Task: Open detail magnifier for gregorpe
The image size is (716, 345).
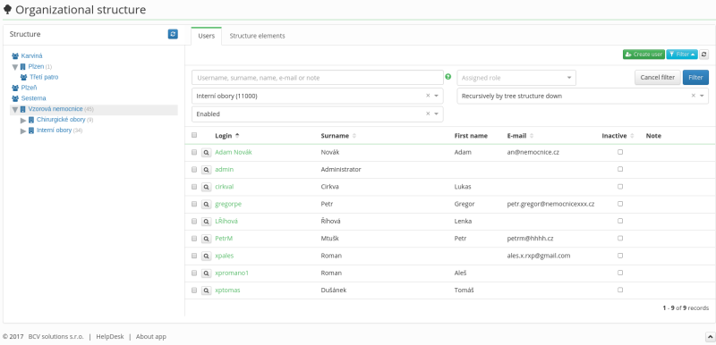Action: [207, 204]
